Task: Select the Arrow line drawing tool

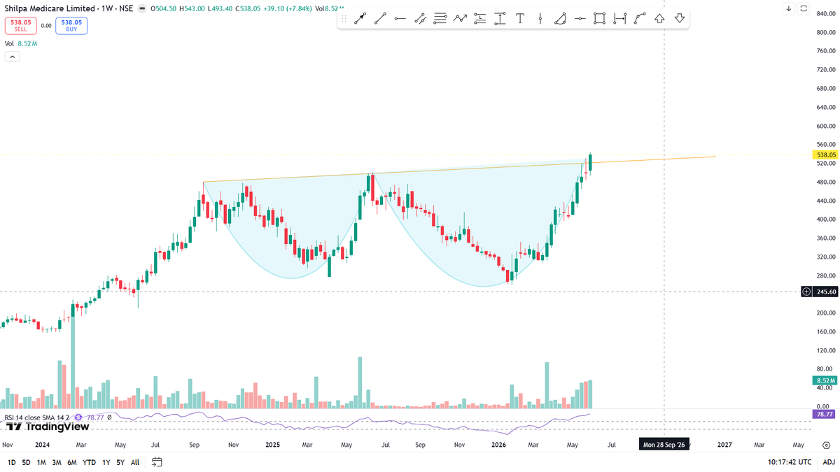Action: [x=360, y=19]
